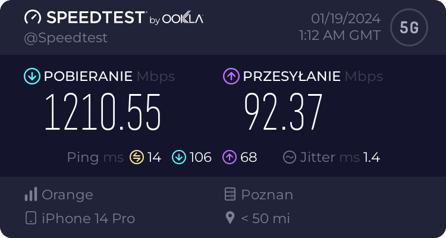Click the purple upload ping icon

coord(230,158)
